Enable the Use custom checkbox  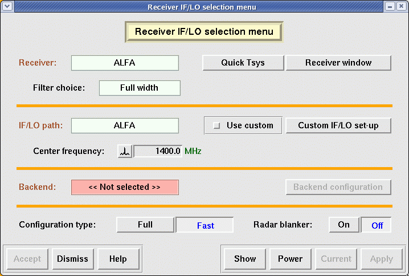(216, 126)
